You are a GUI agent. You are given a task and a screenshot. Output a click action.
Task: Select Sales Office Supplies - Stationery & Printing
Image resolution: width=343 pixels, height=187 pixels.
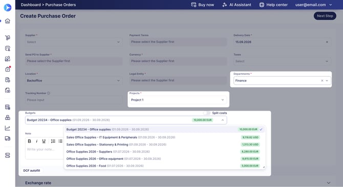point(165,144)
